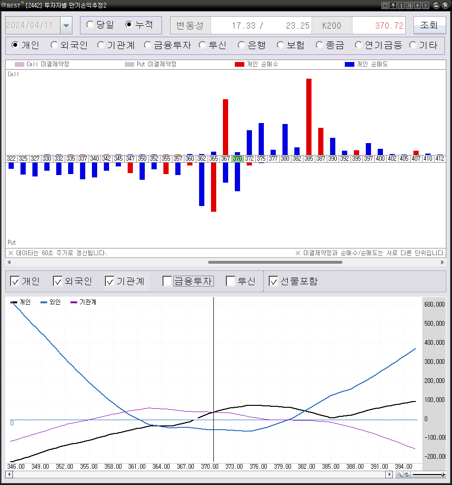Click the 365 strike price cell
452x485 pixels.
point(213,159)
